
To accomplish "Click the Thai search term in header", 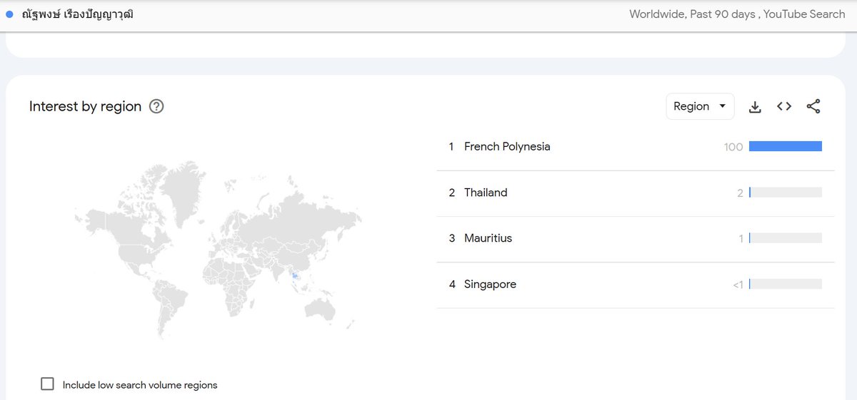I will coord(77,14).
